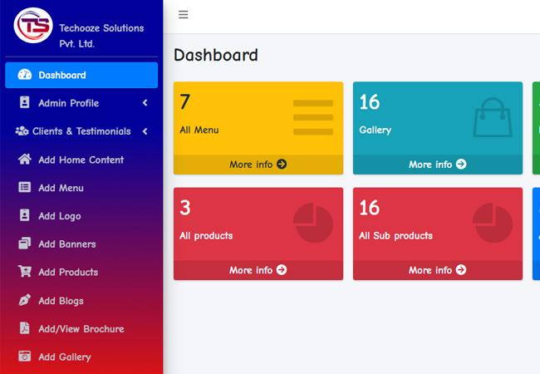Open the Add Gallery sidebar link

pyautogui.click(x=64, y=357)
